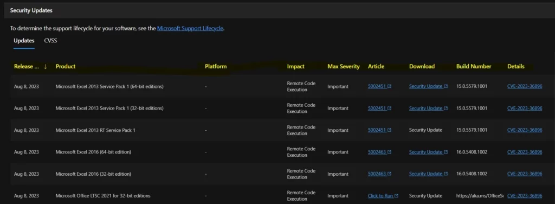Open article 5002463 for Excel 2016 64-bit

pyautogui.click(x=379, y=152)
